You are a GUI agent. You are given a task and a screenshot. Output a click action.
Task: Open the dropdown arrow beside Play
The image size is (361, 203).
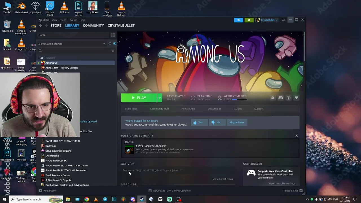[160, 98]
